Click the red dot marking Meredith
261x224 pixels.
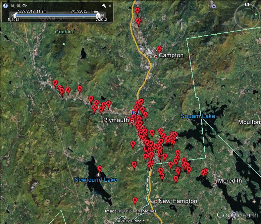pos(215,182)
